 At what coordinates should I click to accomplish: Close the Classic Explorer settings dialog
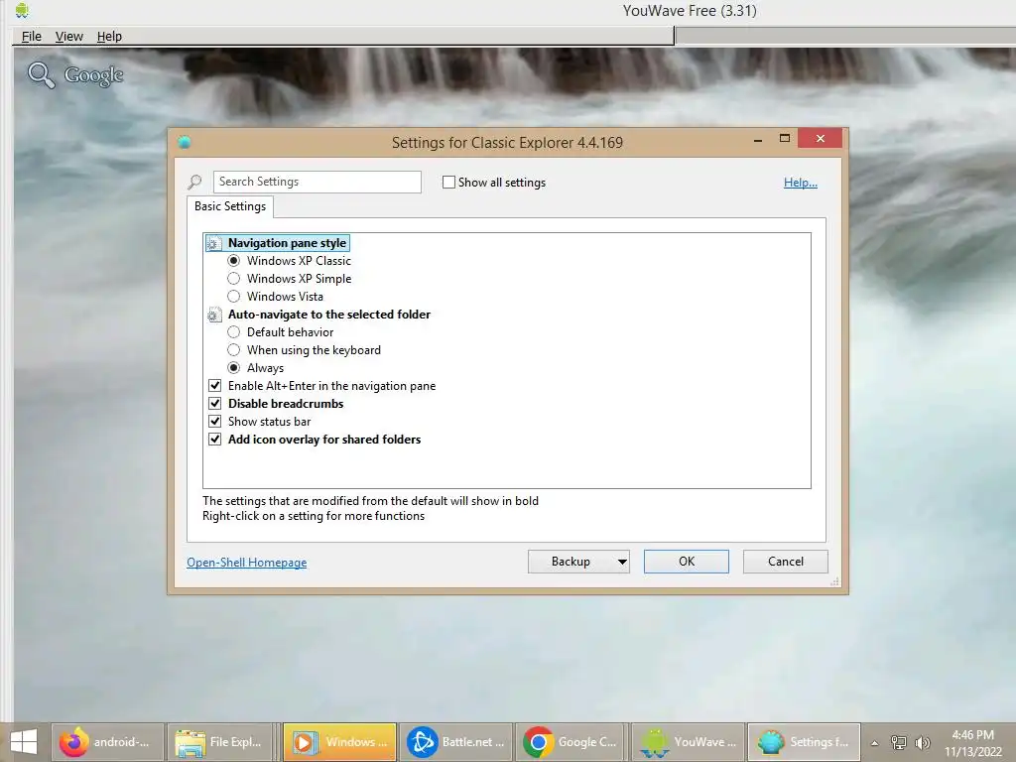(x=821, y=139)
